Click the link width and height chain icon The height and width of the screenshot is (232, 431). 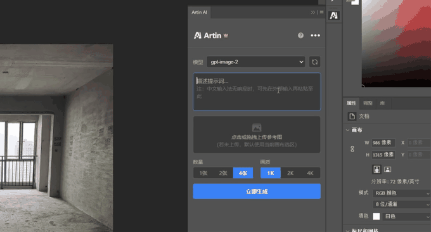(352, 149)
